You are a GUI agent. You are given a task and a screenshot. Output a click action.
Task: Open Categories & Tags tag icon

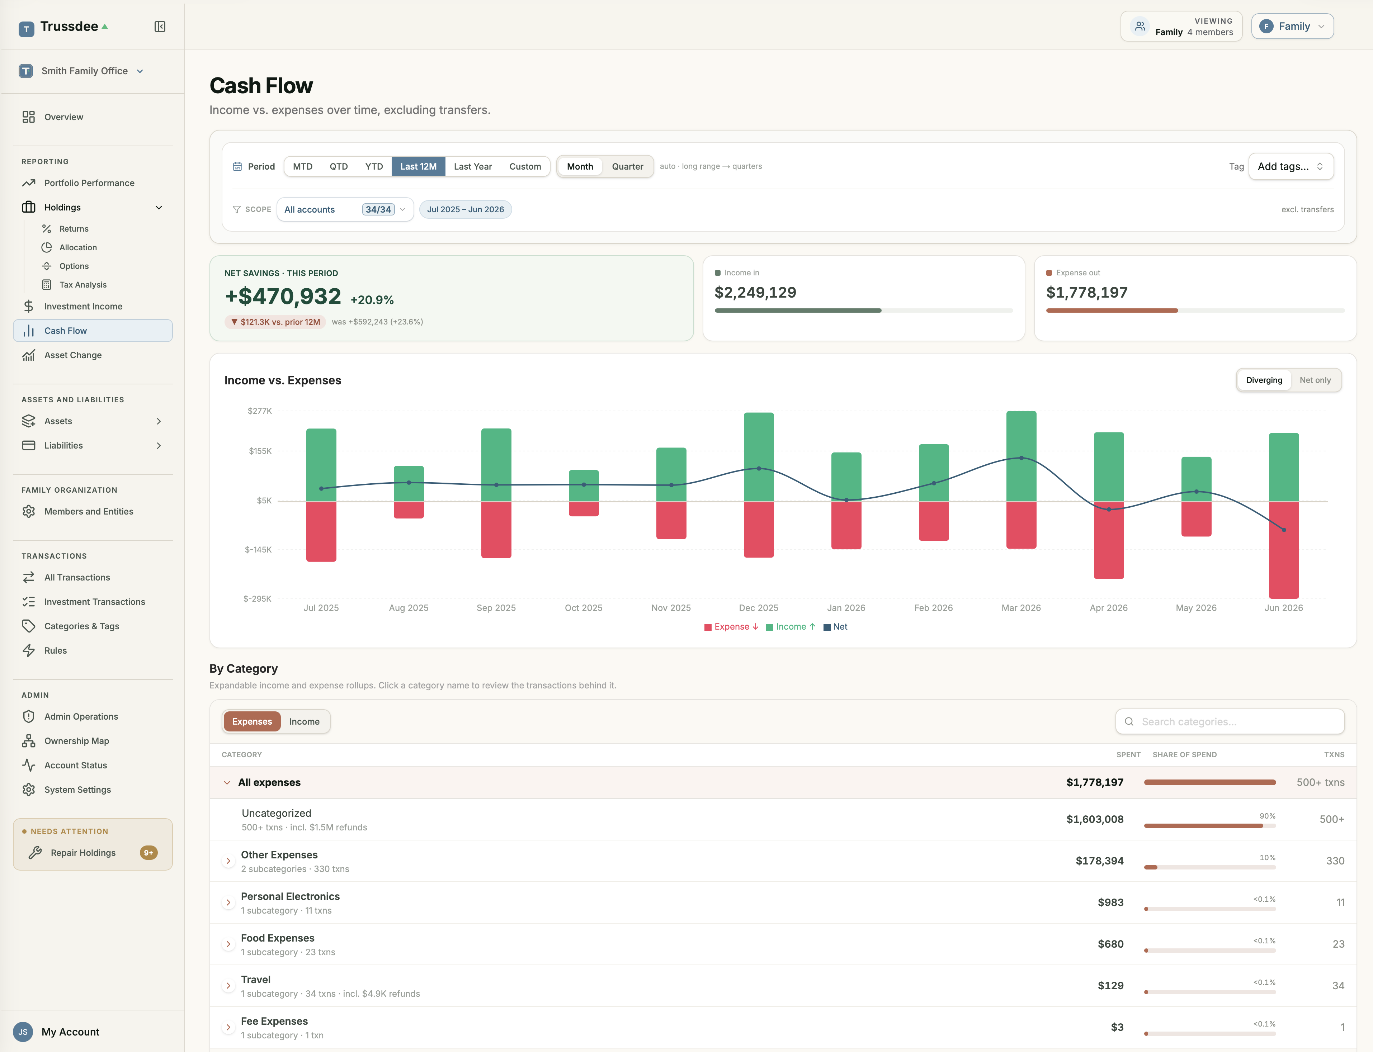(x=29, y=626)
